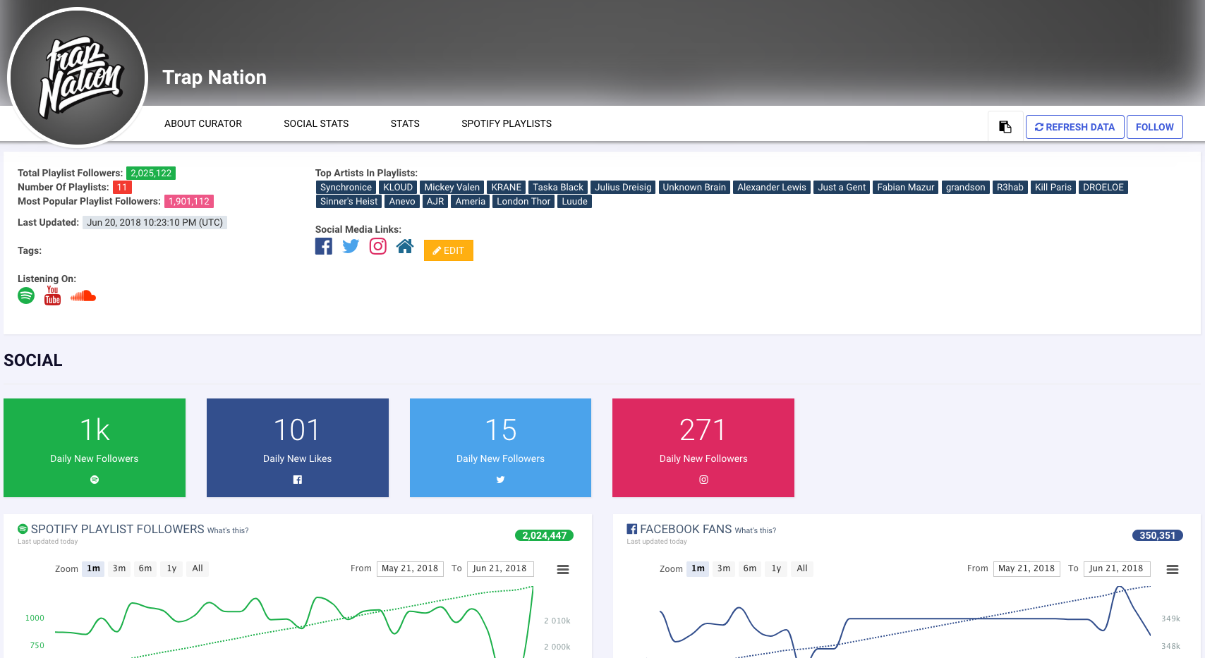Click the DROELOE artist tag
This screenshot has width=1205, height=658.
1103,187
